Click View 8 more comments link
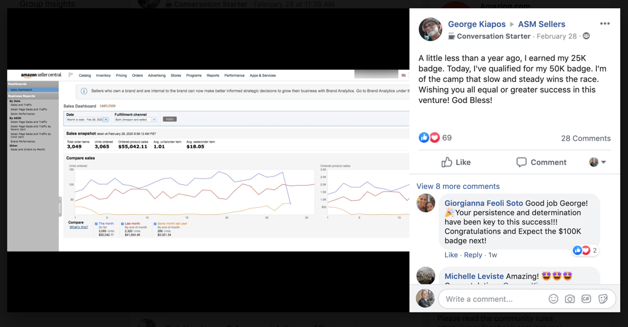Screen dimensions: 628x327 [458, 186]
